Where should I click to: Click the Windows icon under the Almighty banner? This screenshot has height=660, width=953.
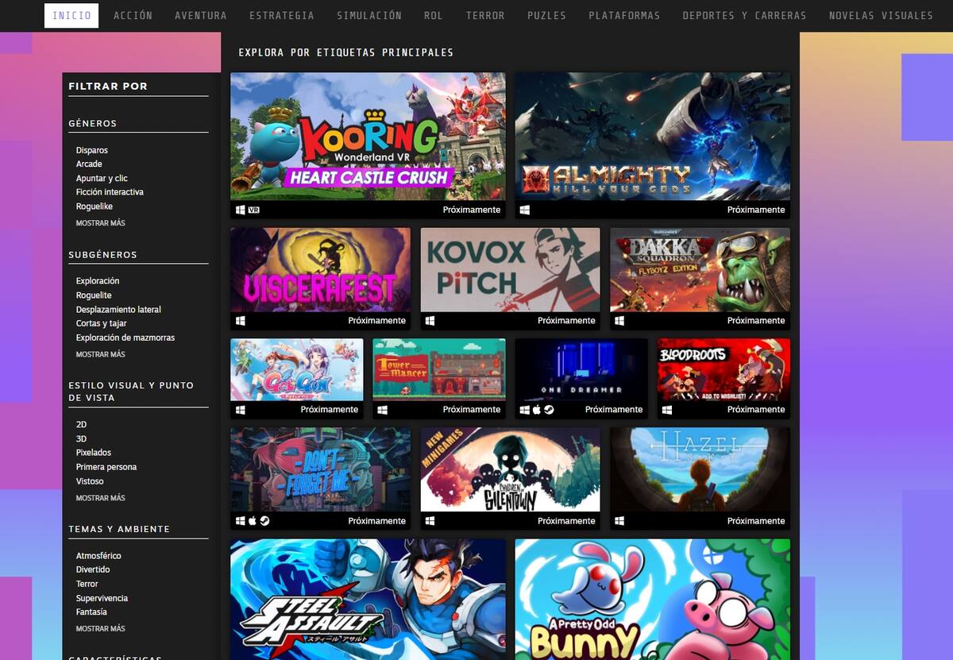525,210
